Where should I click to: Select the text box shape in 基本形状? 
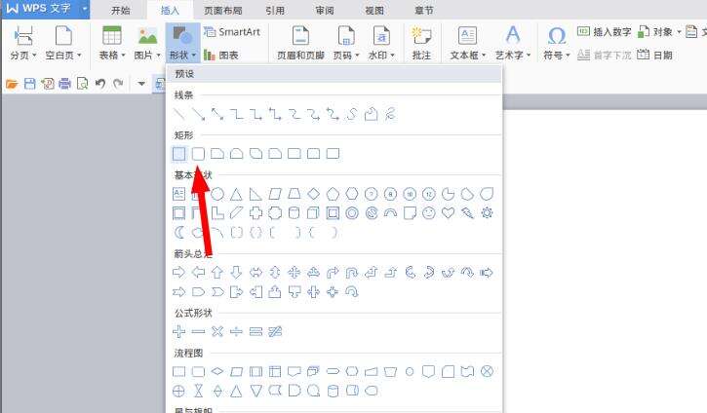179,194
